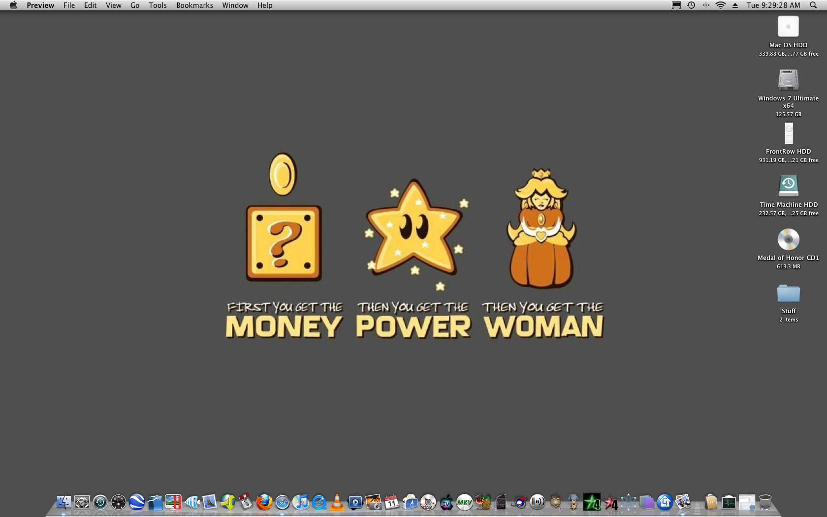Open the Help menu
This screenshot has height=517, width=827.
[x=265, y=5]
